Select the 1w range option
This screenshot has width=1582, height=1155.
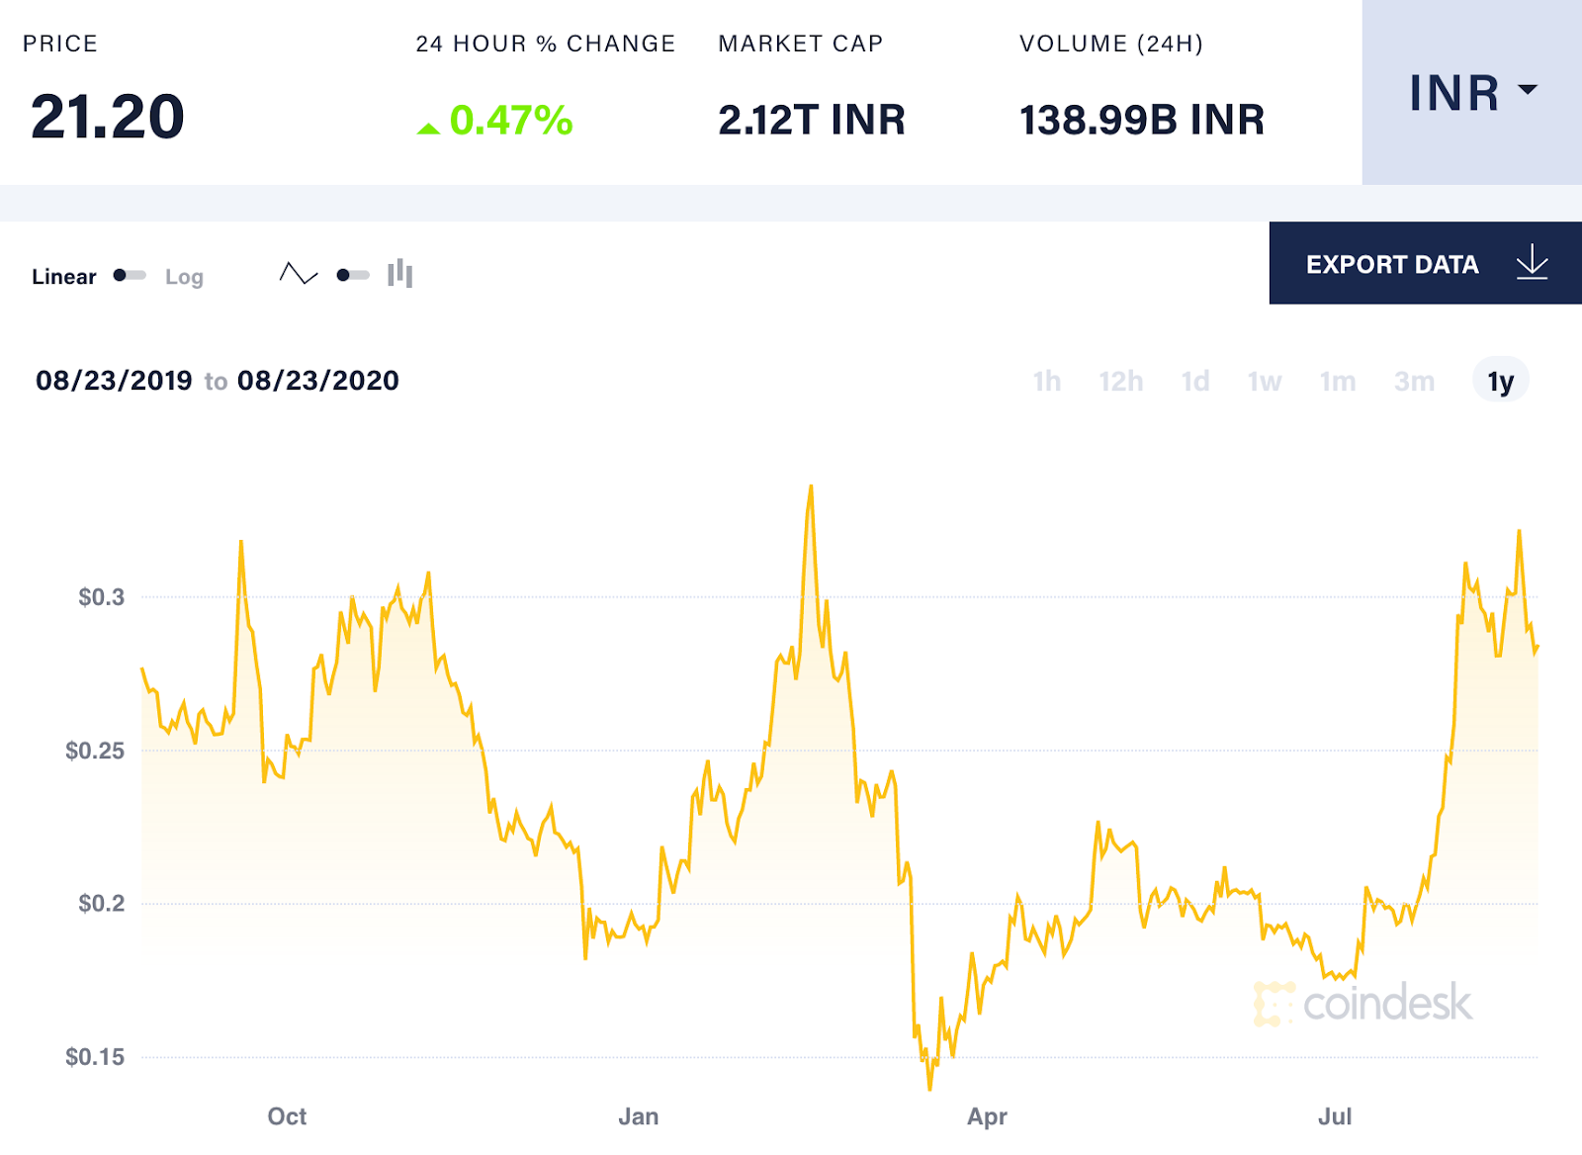pyautogui.click(x=1266, y=381)
